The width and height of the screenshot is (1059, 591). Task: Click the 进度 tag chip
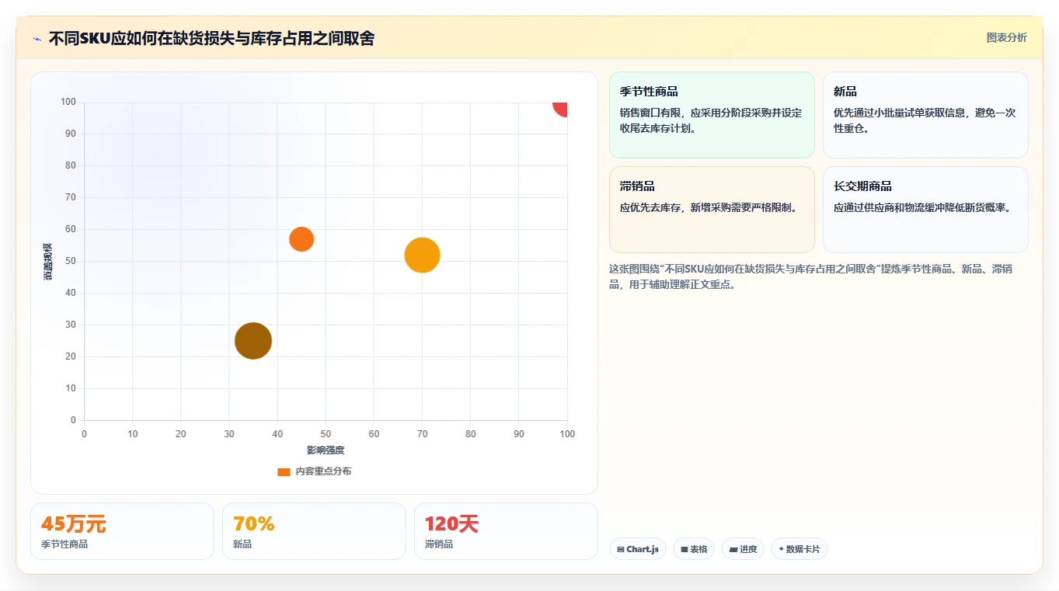pyautogui.click(x=743, y=549)
